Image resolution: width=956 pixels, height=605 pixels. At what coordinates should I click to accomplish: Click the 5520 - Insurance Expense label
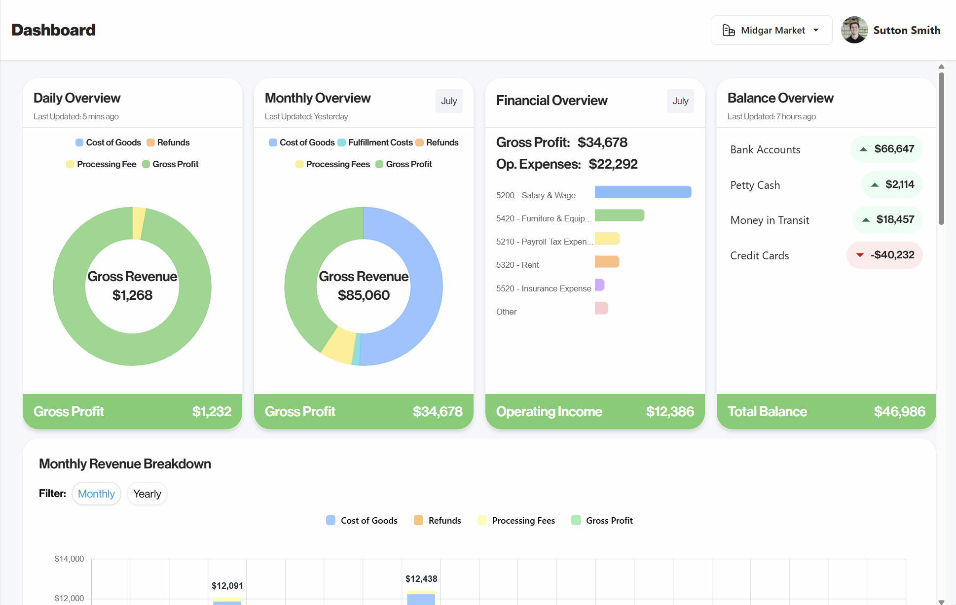point(544,288)
